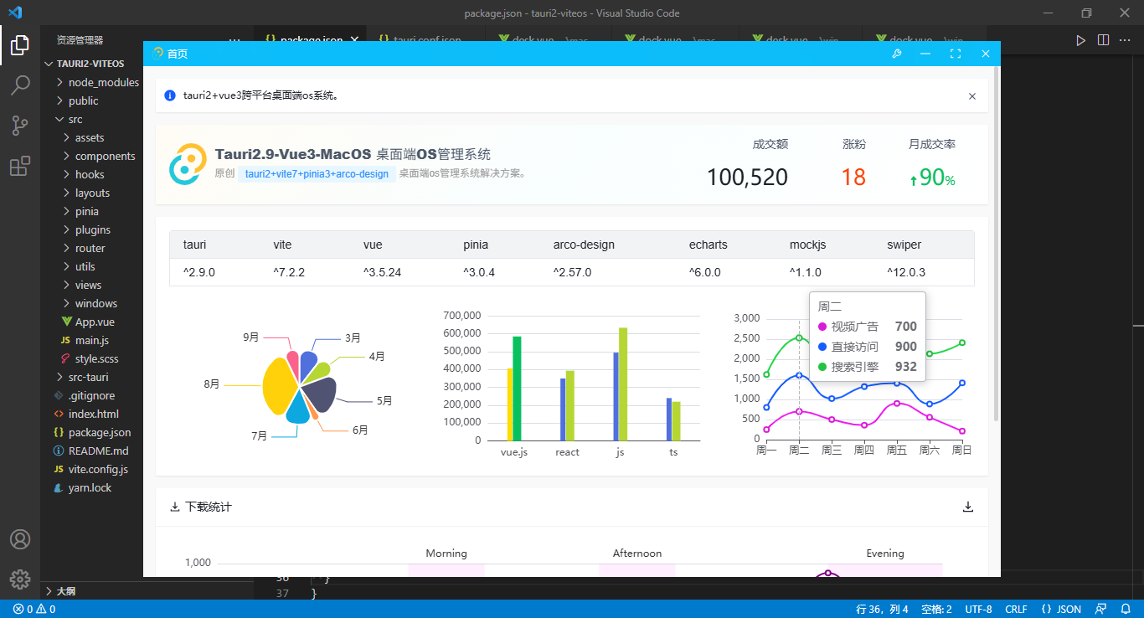This screenshot has width=1144, height=618.
Task: Click the 5月 dark pie slice
Action: click(x=321, y=394)
